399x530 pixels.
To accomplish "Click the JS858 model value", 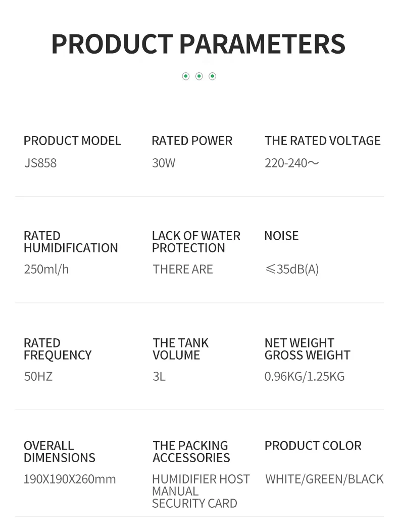I will pos(40,163).
